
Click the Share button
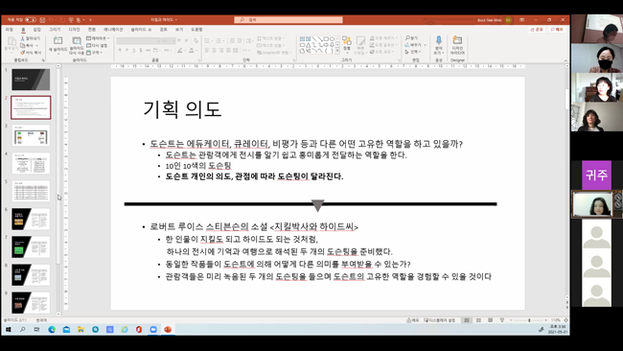click(x=537, y=30)
